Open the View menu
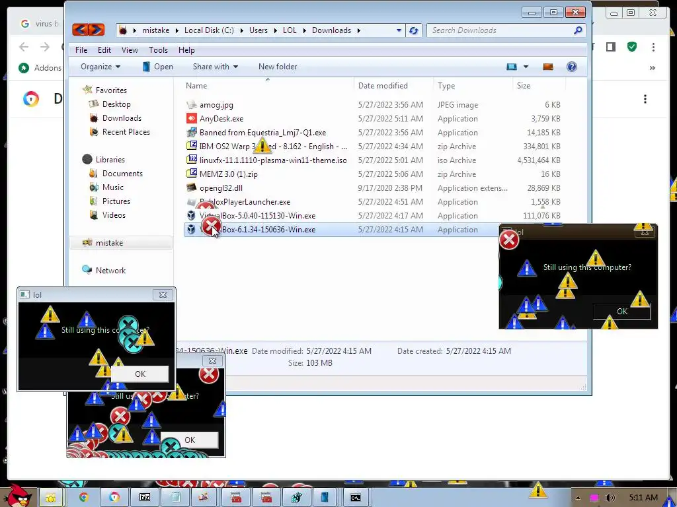This screenshot has width=677, height=507. coord(130,50)
